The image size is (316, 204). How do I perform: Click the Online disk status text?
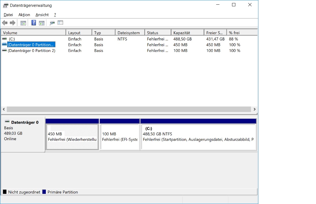point(10,139)
